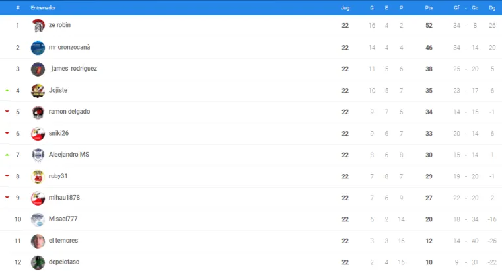
Task: Select position number 10 for Misael777
Action: [18, 219]
